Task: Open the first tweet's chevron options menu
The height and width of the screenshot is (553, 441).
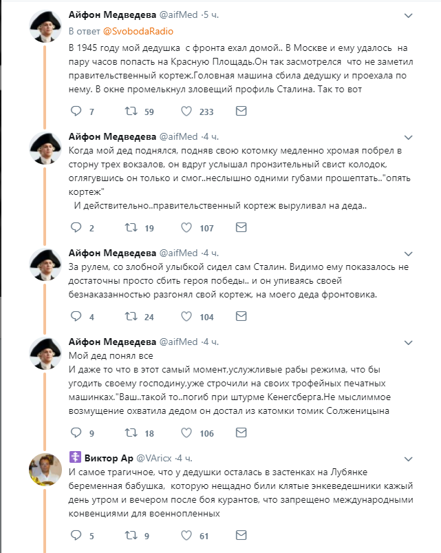Action: [x=408, y=16]
